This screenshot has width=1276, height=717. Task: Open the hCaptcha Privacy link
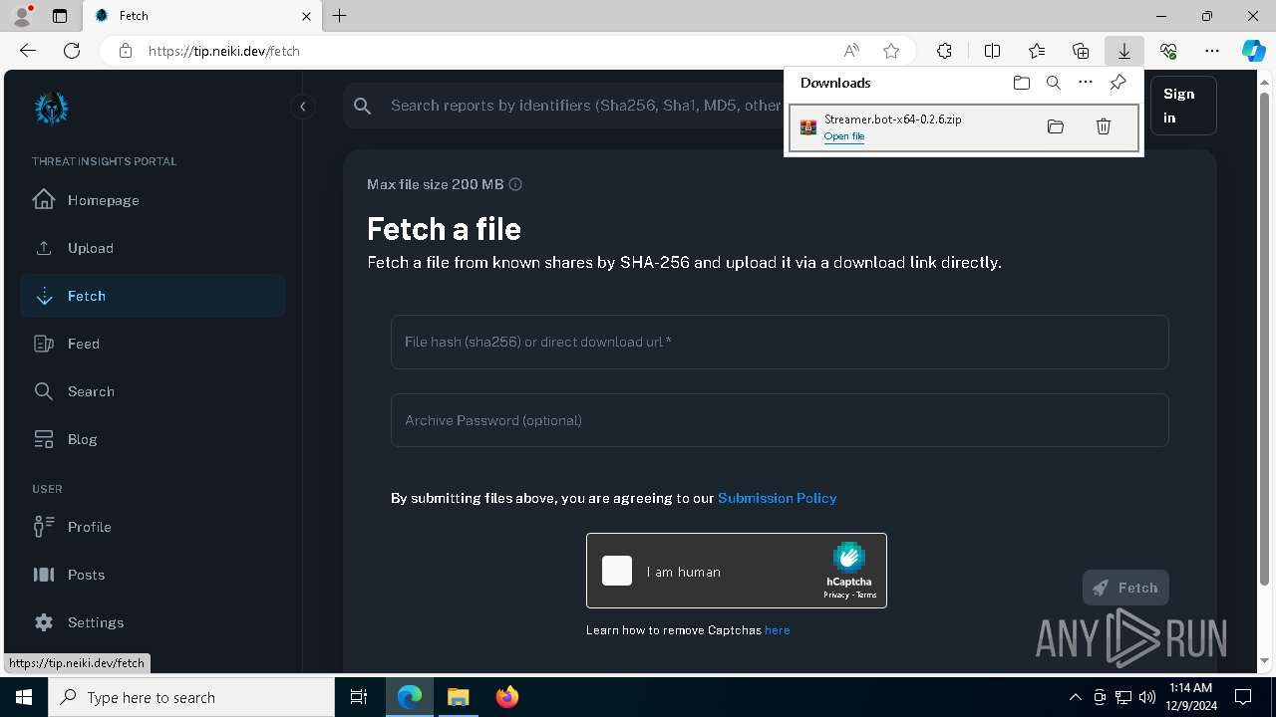click(835, 596)
